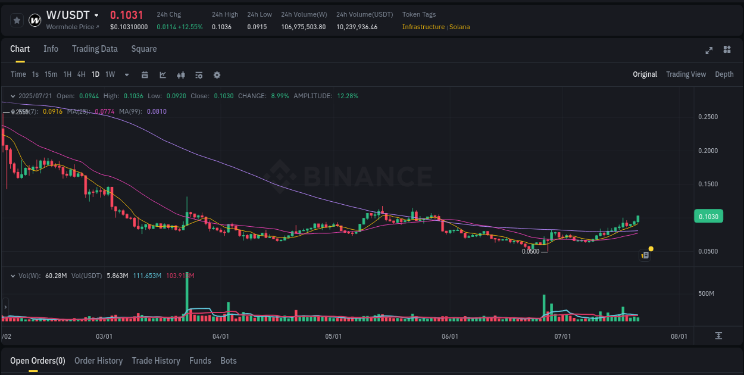
Task: Open the technical indicators icon
Action: tap(180, 75)
